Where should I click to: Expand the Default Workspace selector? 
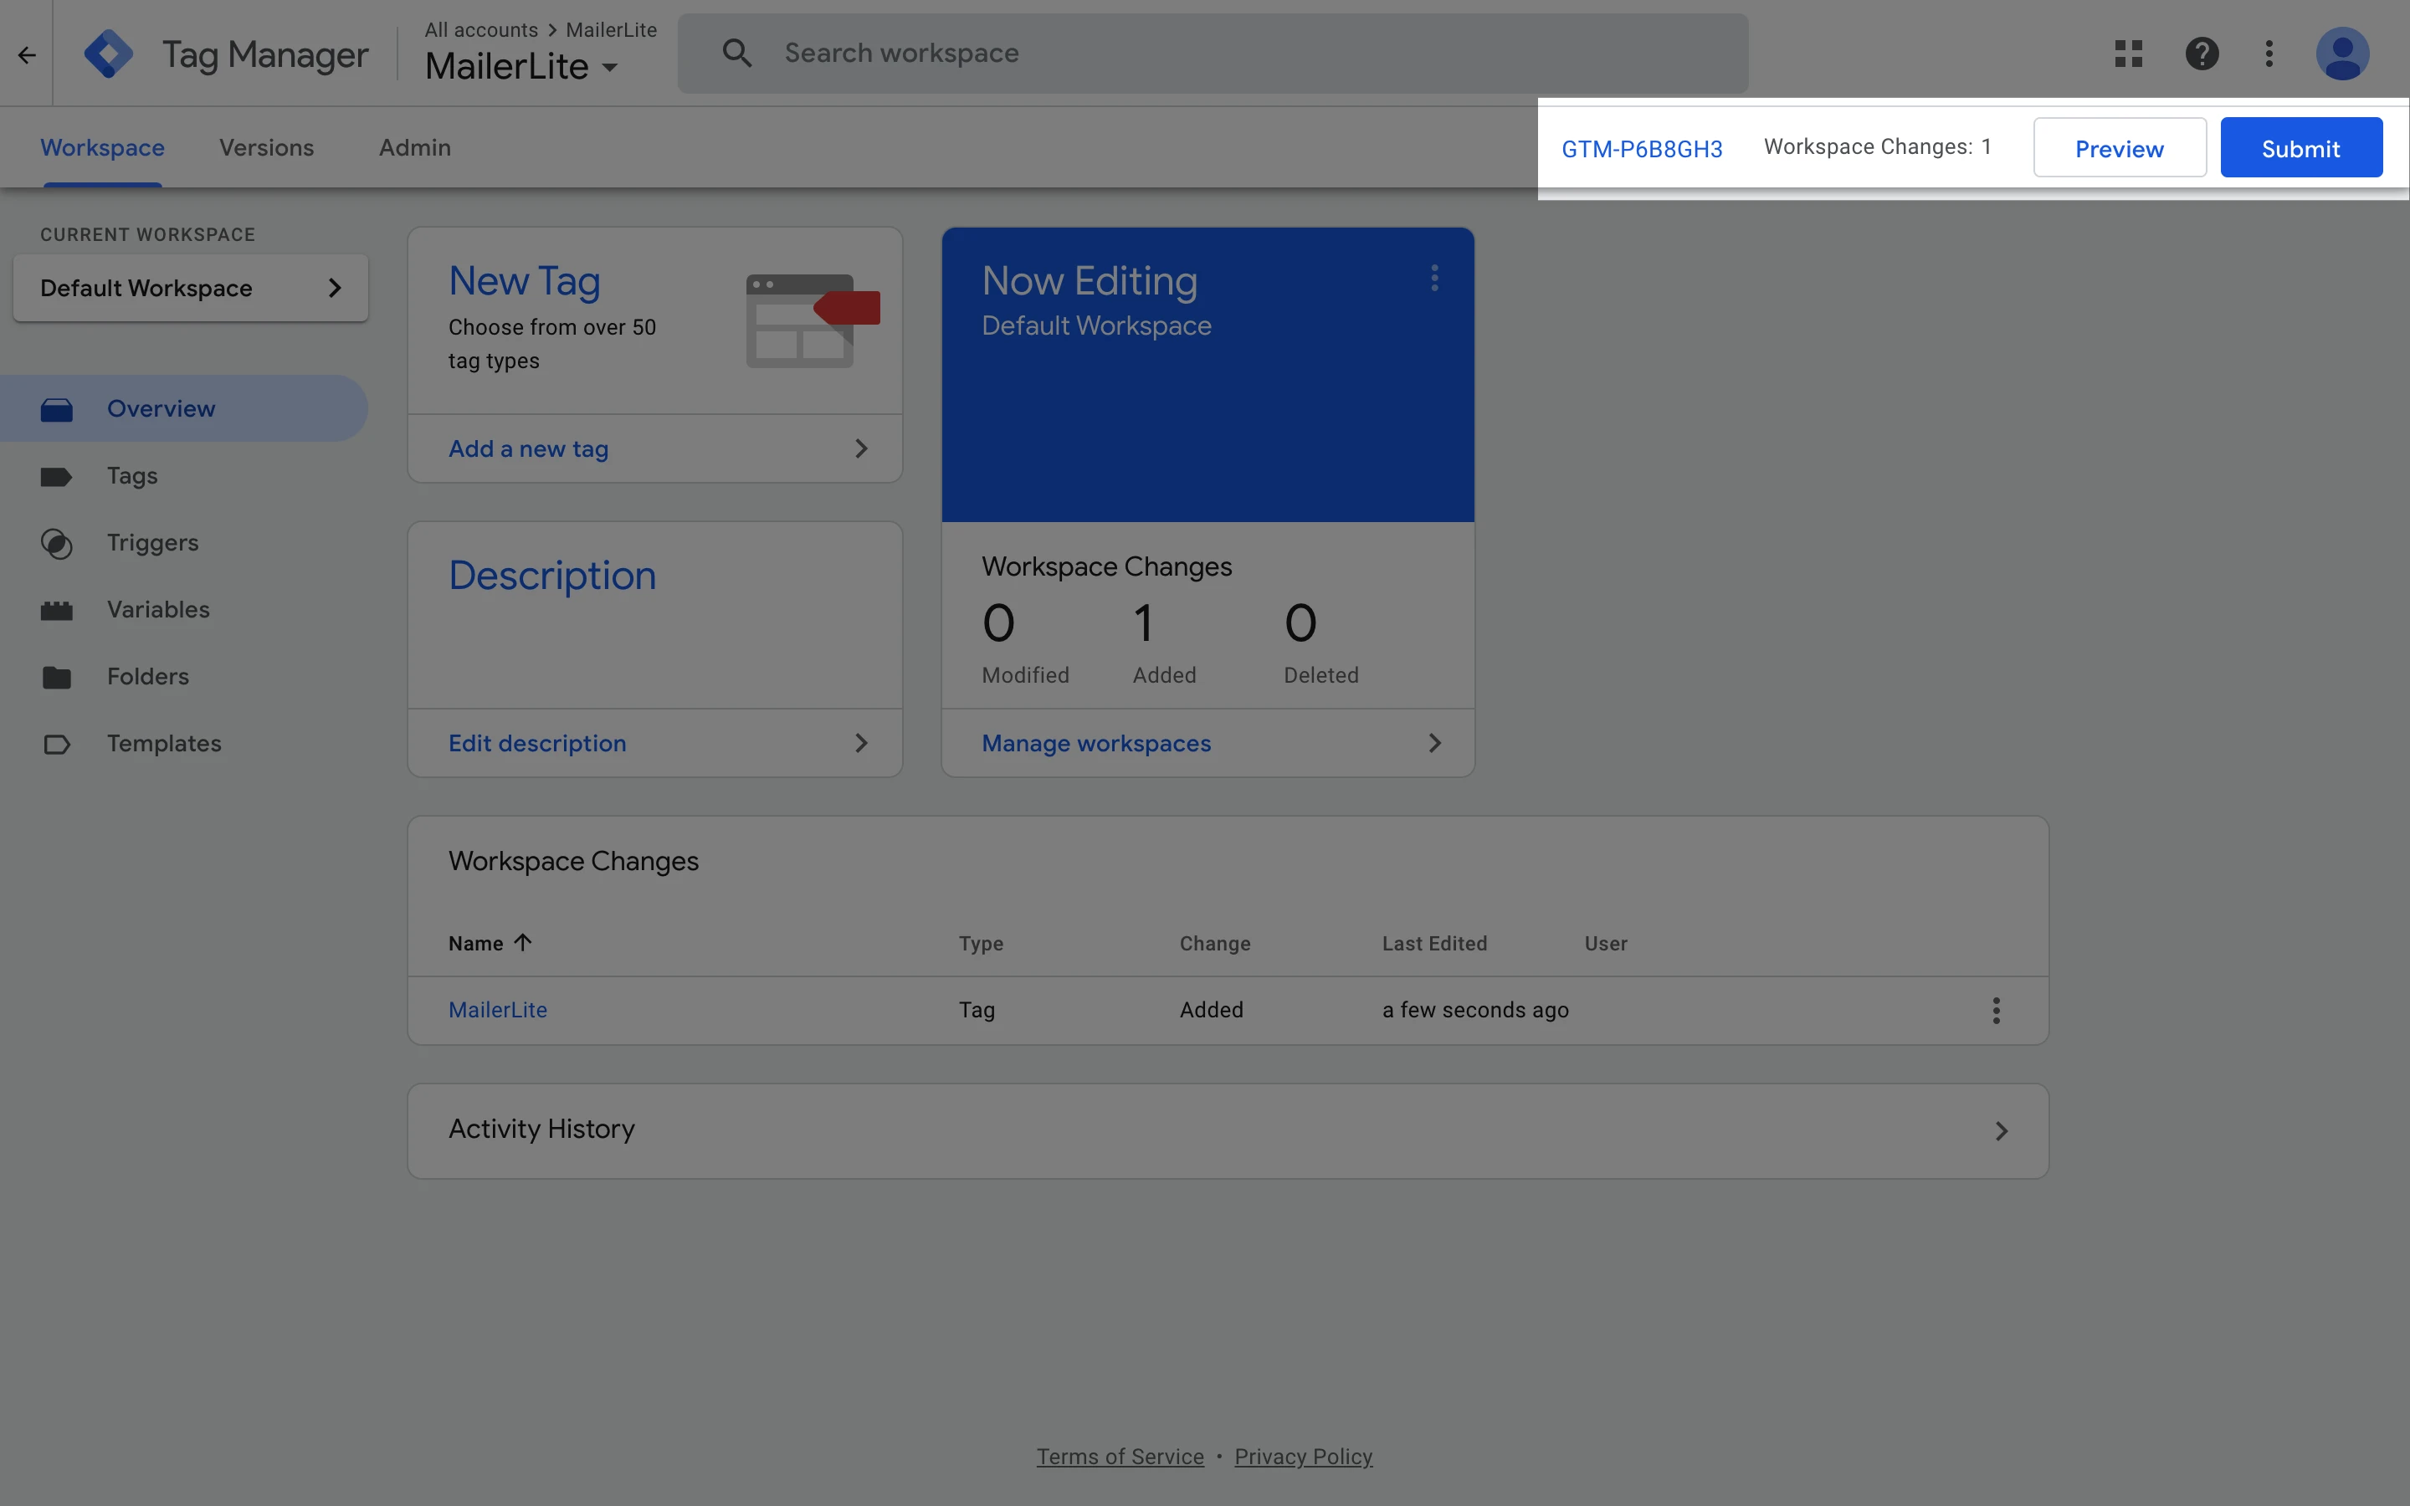click(x=190, y=289)
